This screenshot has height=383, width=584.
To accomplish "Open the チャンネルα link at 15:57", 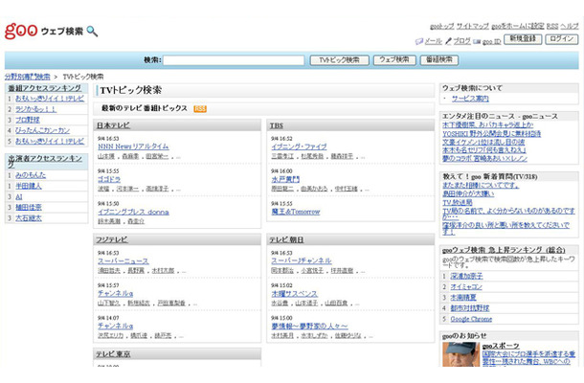I will [x=115, y=294].
